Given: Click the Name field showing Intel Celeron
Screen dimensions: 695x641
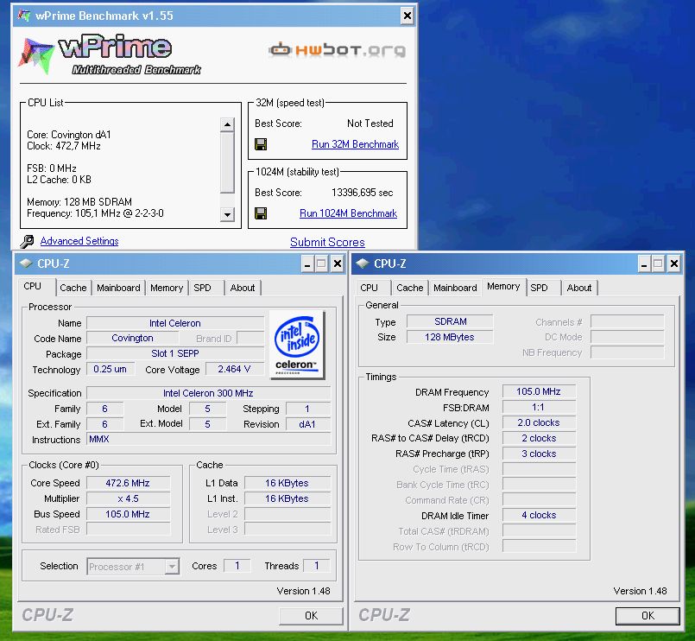Looking at the screenshot, I should point(175,323).
